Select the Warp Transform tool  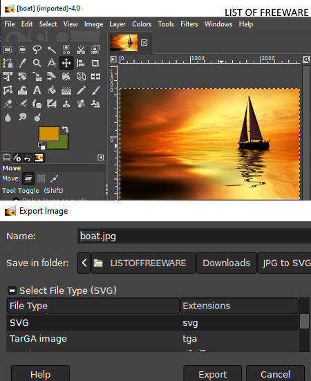(22, 91)
